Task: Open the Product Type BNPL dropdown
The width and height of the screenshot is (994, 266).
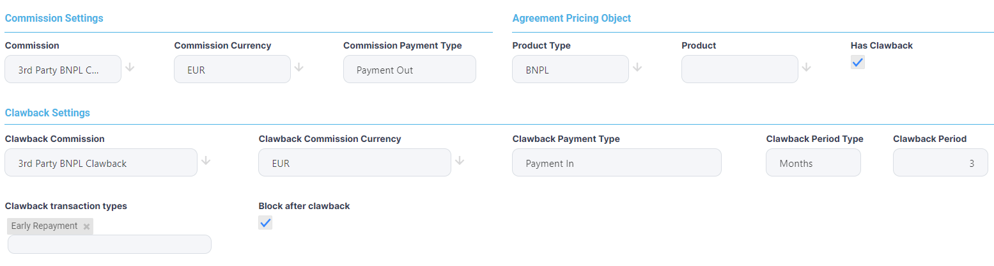Action: point(570,70)
